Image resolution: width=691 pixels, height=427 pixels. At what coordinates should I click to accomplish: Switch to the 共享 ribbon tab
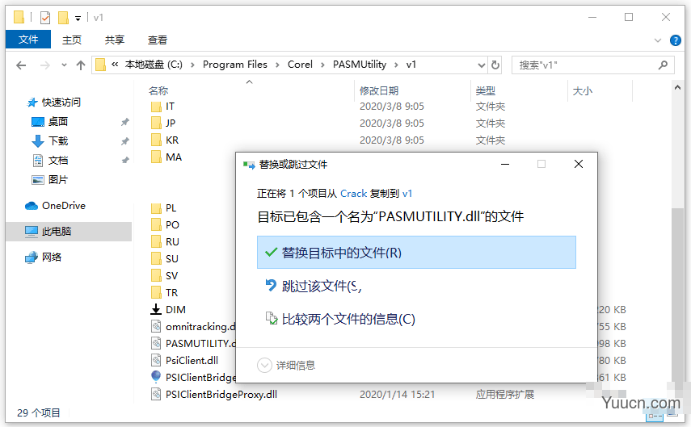point(115,40)
